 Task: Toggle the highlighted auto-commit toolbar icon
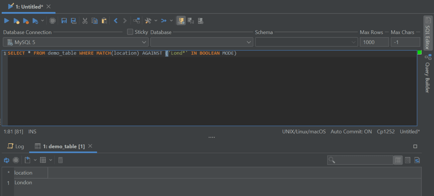tap(181, 20)
